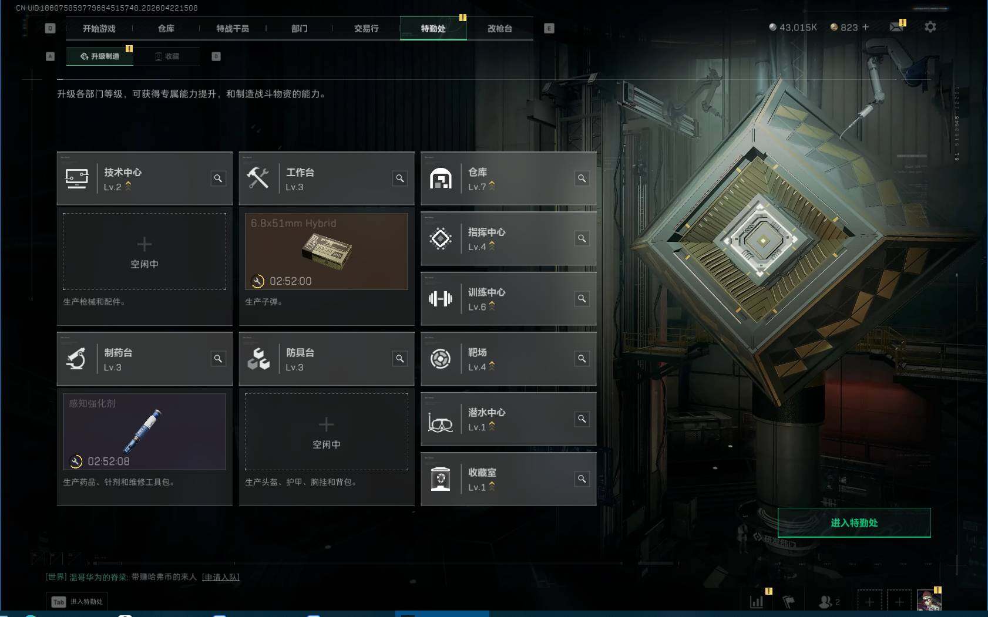Add production in idle 技术中心 slot
The width and height of the screenshot is (988, 617).
coord(144,251)
